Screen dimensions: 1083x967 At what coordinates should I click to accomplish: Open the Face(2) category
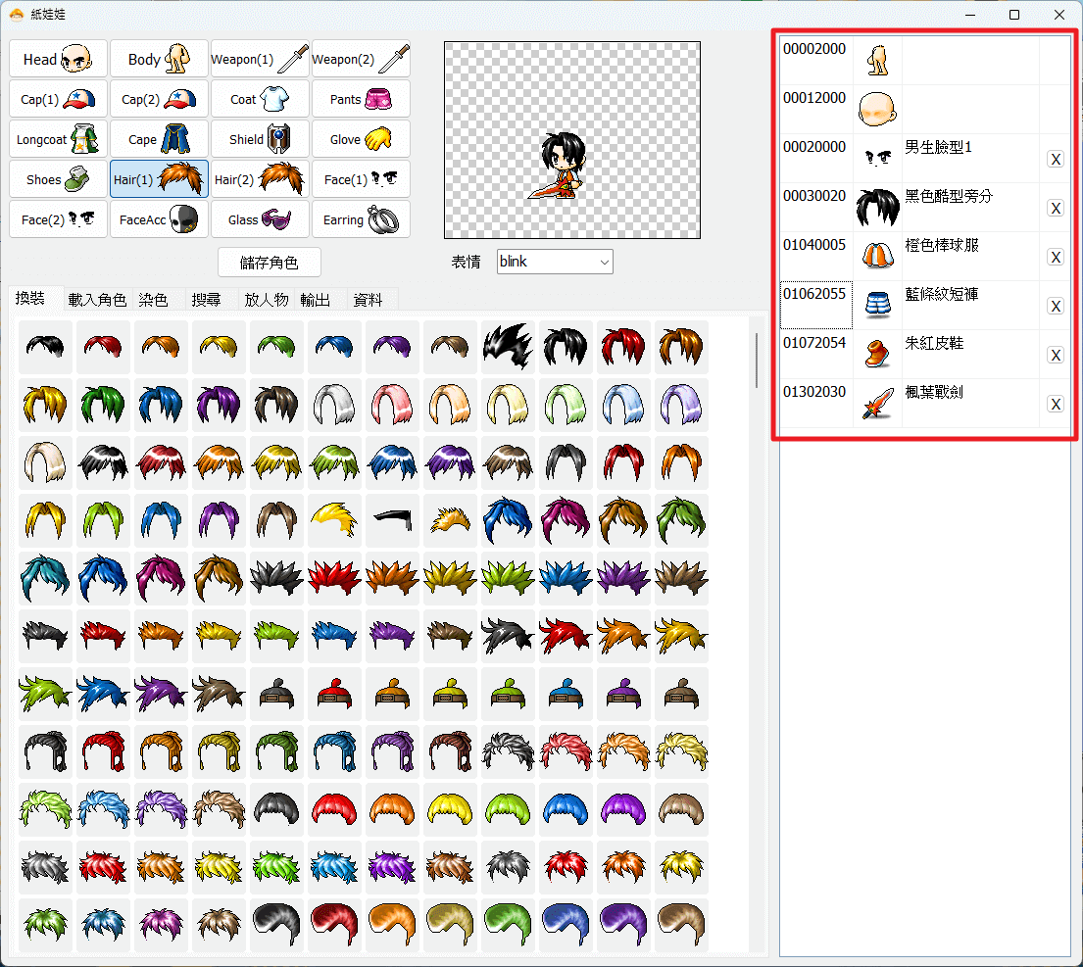click(58, 218)
